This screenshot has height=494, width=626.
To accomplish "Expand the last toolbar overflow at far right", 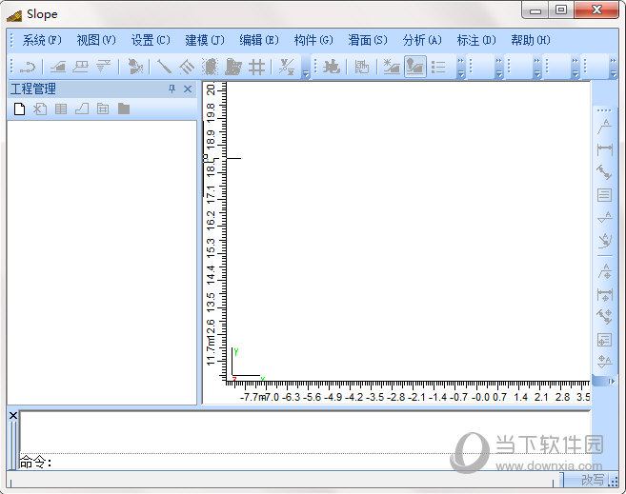I will [x=614, y=67].
